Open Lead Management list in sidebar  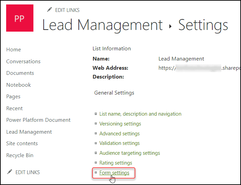(29, 132)
